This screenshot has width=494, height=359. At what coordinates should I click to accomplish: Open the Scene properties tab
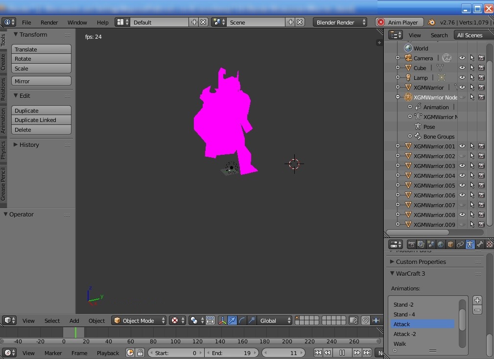[431, 244]
